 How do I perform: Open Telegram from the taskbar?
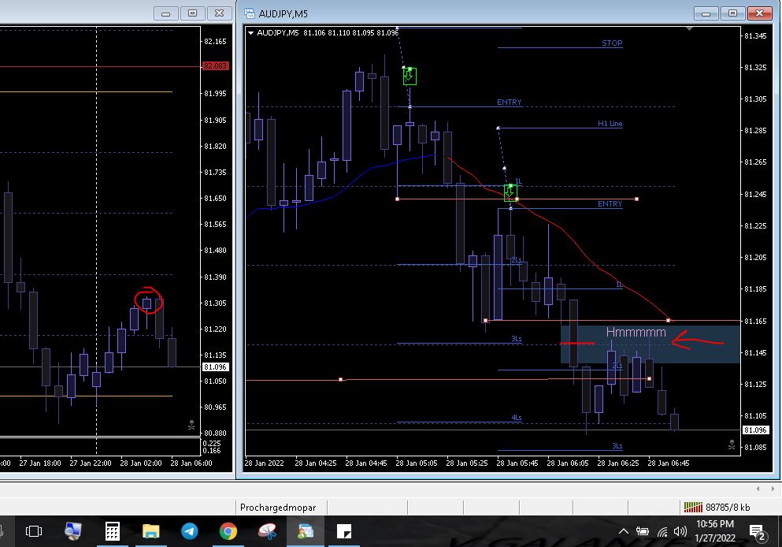[190, 531]
